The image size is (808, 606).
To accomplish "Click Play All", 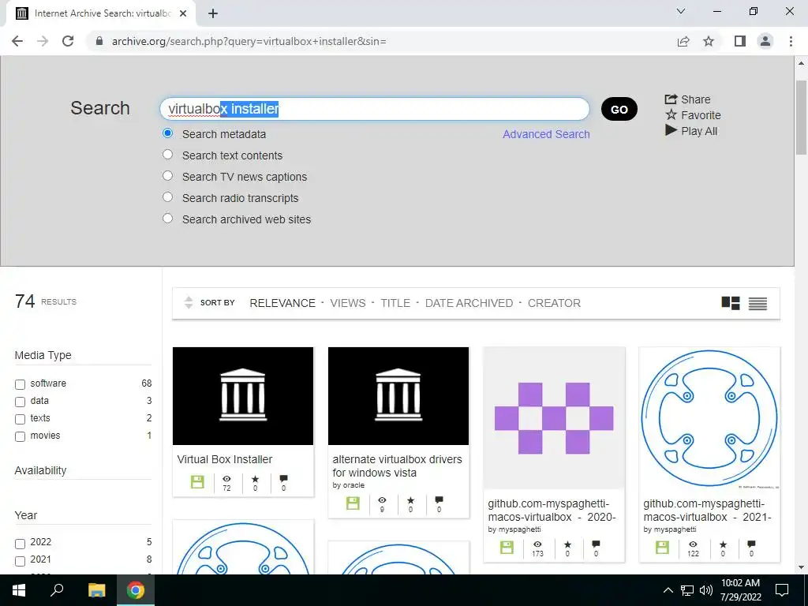I will pyautogui.click(x=691, y=131).
